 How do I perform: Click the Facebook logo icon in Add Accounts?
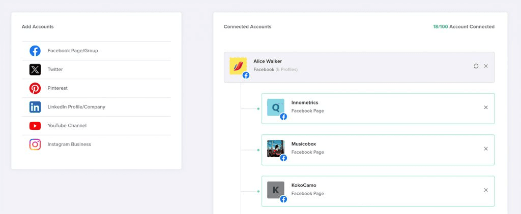click(x=35, y=51)
